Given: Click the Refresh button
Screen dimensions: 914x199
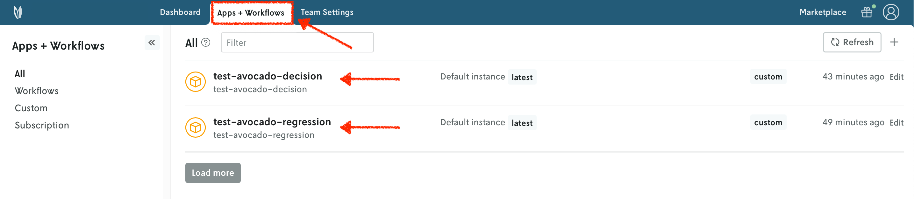Looking at the screenshot, I should (x=852, y=43).
